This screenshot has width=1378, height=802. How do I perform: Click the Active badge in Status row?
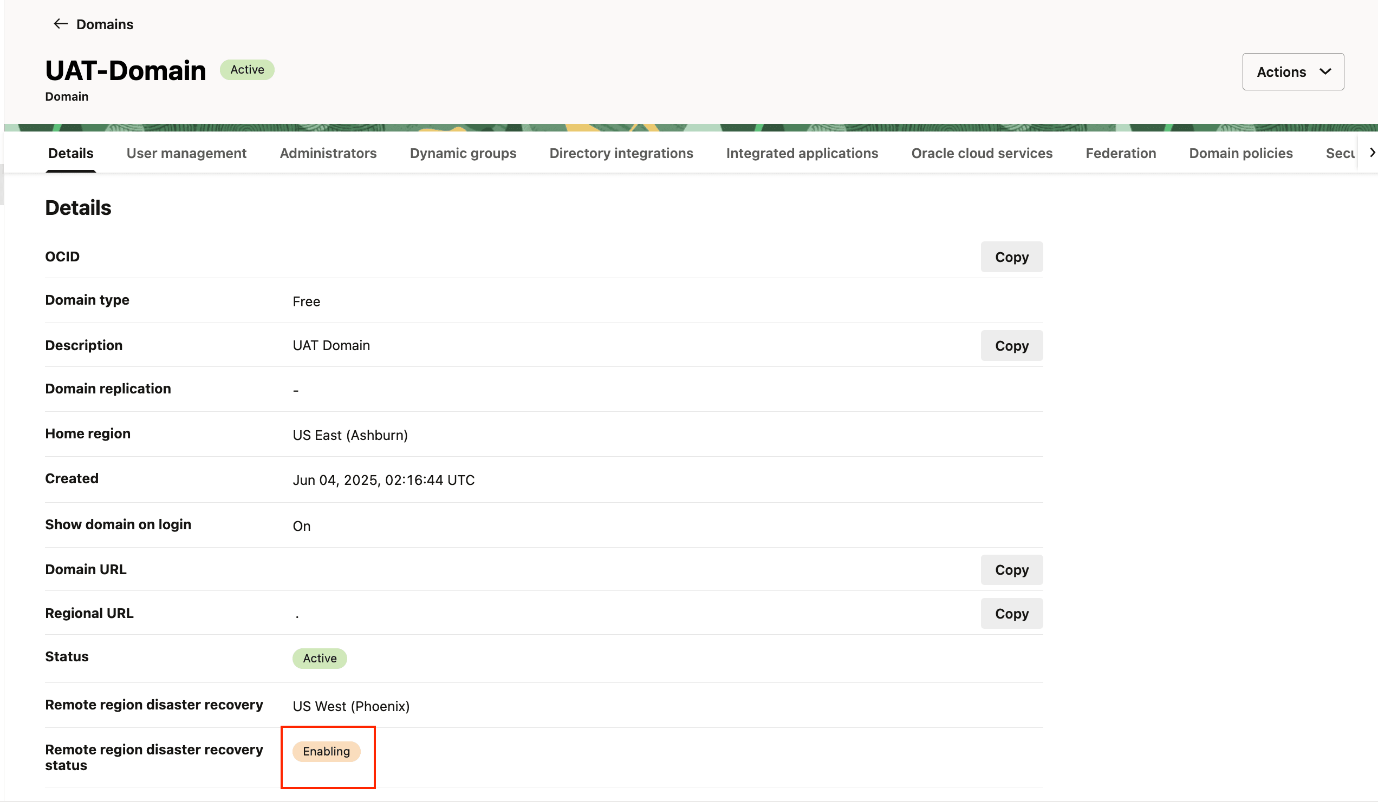[x=320, y=658]
